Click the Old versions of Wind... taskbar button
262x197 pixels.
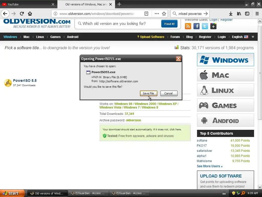(x=47, y=193)
